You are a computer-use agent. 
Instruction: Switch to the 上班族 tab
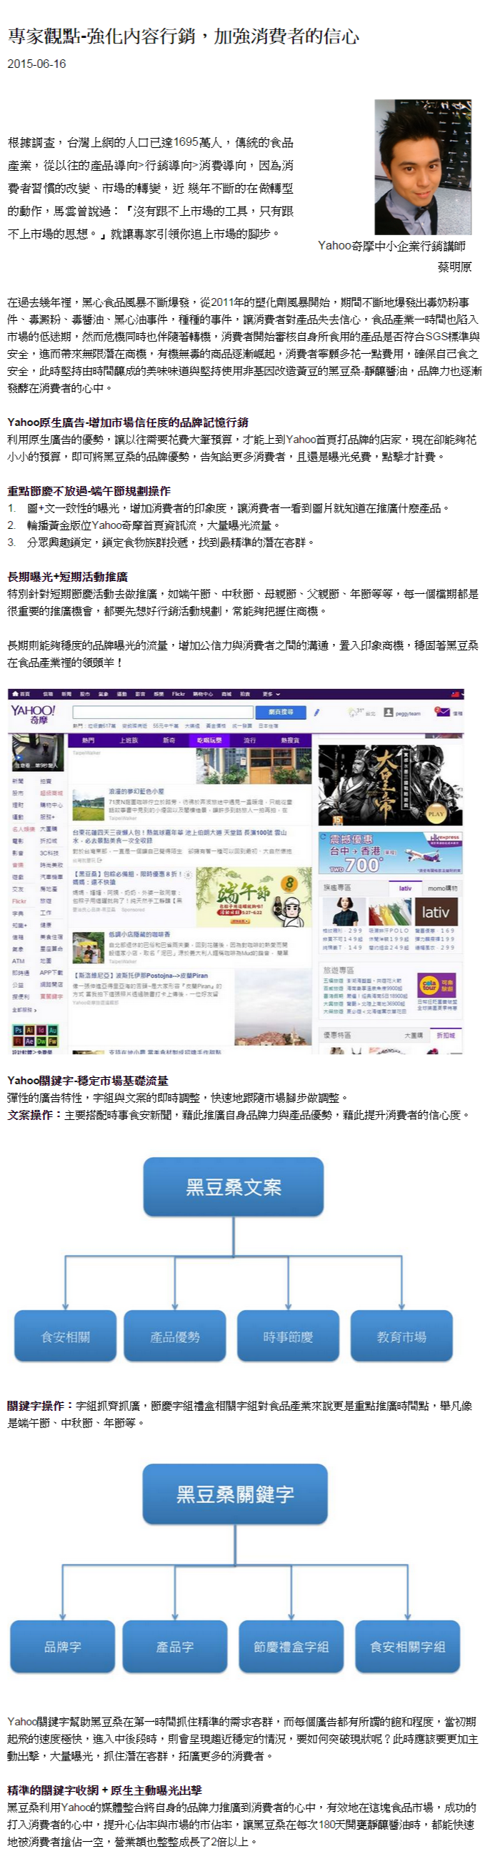tap(129, 740)
